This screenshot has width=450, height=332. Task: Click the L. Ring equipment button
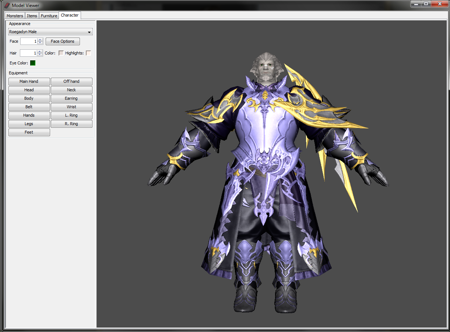[x=71, y=115]
